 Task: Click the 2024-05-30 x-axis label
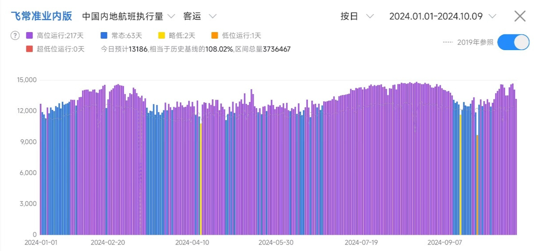pyautogui.click(x=276, y=242)
